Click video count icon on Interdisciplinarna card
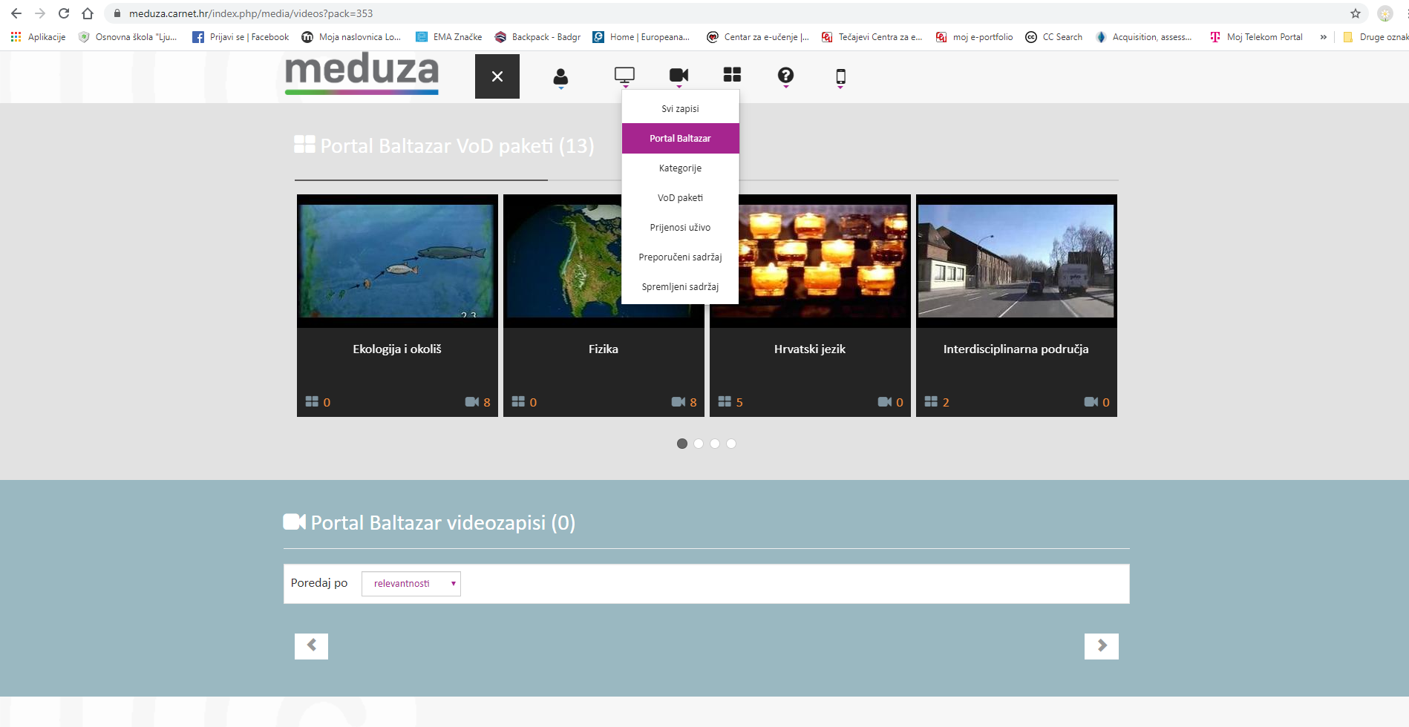The width and height of the screenshot is (1409, 727). point(1091,401)
